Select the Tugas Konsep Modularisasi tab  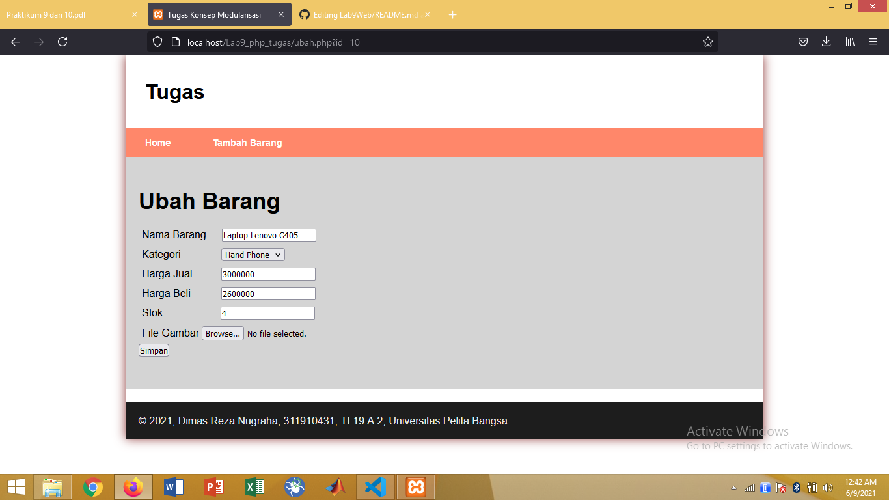(x=219, y=14)
